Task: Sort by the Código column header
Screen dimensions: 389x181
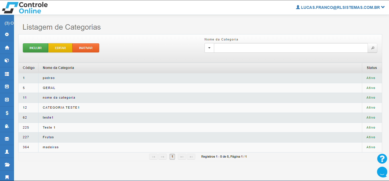Action: click(x=29, y=68)
